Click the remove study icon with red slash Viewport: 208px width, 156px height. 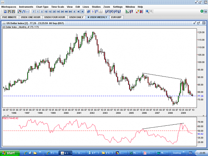click(131, 12)
